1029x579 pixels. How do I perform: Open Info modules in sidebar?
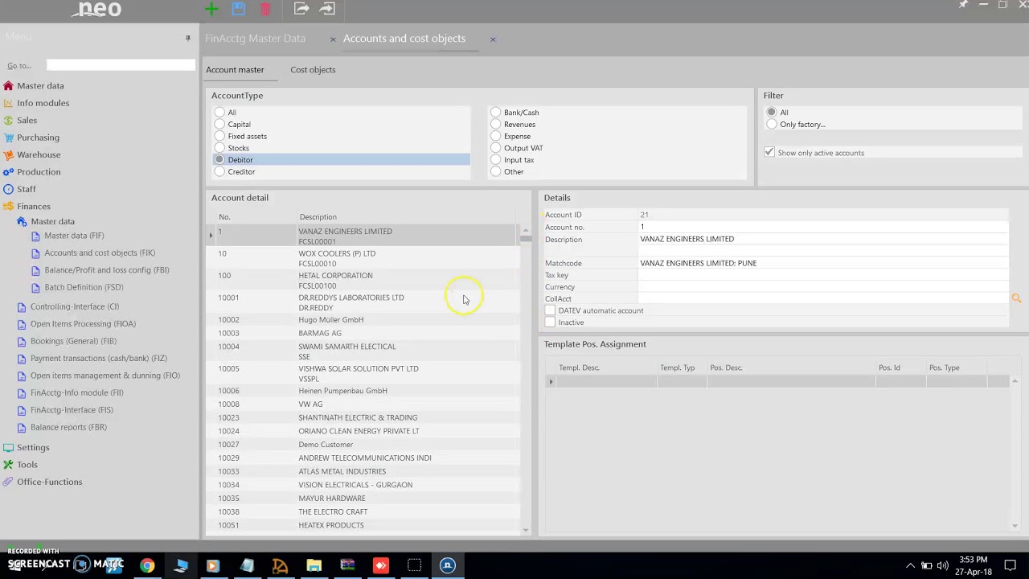click(x=43, y=103)
